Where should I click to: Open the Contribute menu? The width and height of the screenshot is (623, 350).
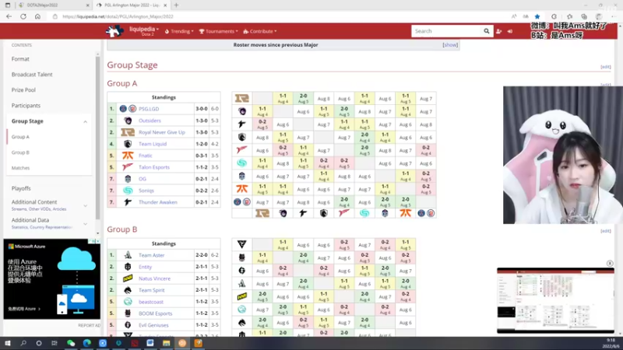[x=260, y=31]
